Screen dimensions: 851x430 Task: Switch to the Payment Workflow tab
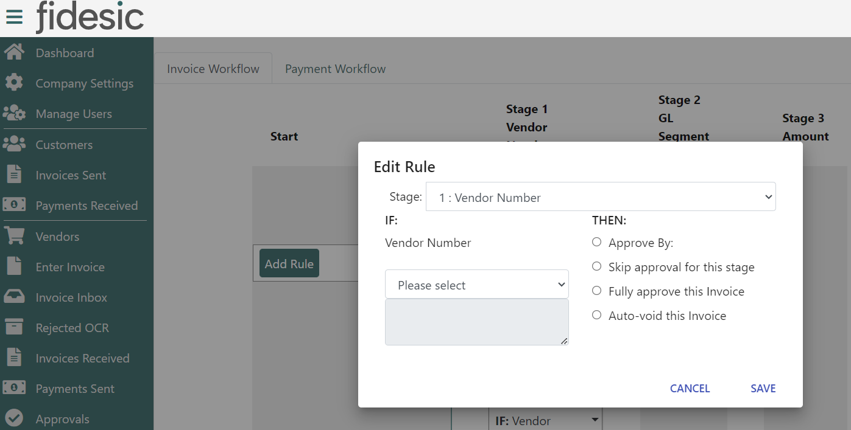point(335,69)
